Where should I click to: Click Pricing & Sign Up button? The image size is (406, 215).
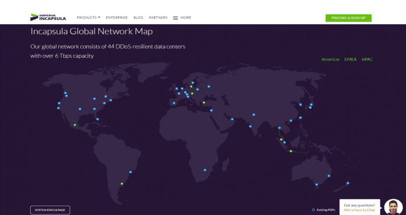348,18
